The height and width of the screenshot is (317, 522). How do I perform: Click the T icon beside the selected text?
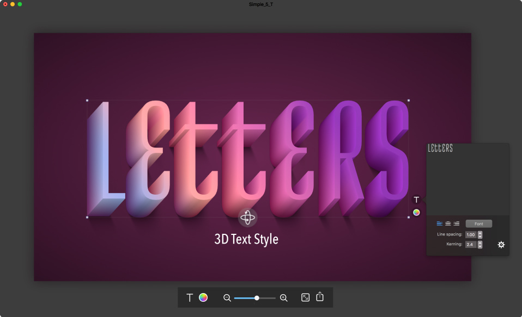(416, 200)
